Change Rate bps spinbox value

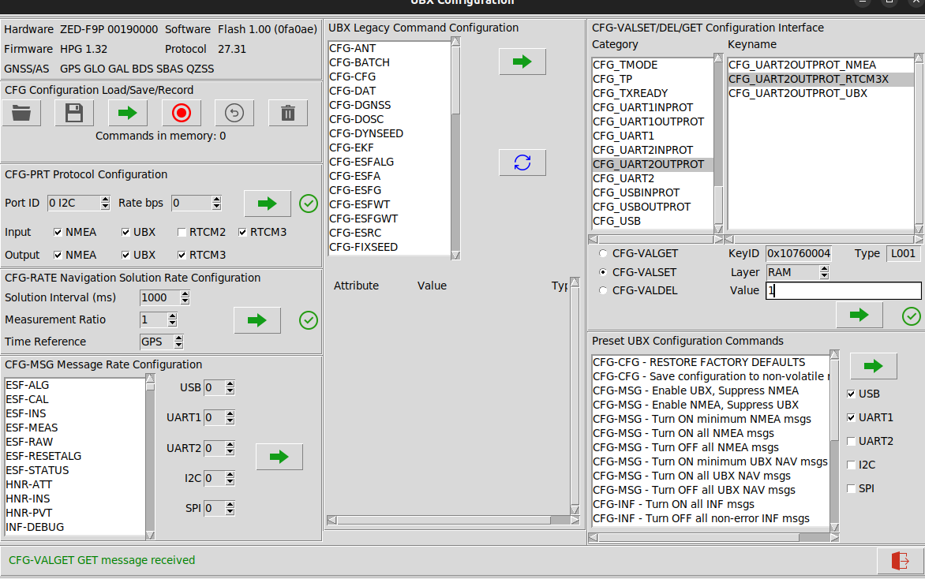196,203
